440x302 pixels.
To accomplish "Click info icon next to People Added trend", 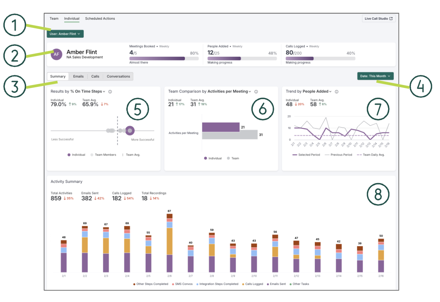I will 337,91.
